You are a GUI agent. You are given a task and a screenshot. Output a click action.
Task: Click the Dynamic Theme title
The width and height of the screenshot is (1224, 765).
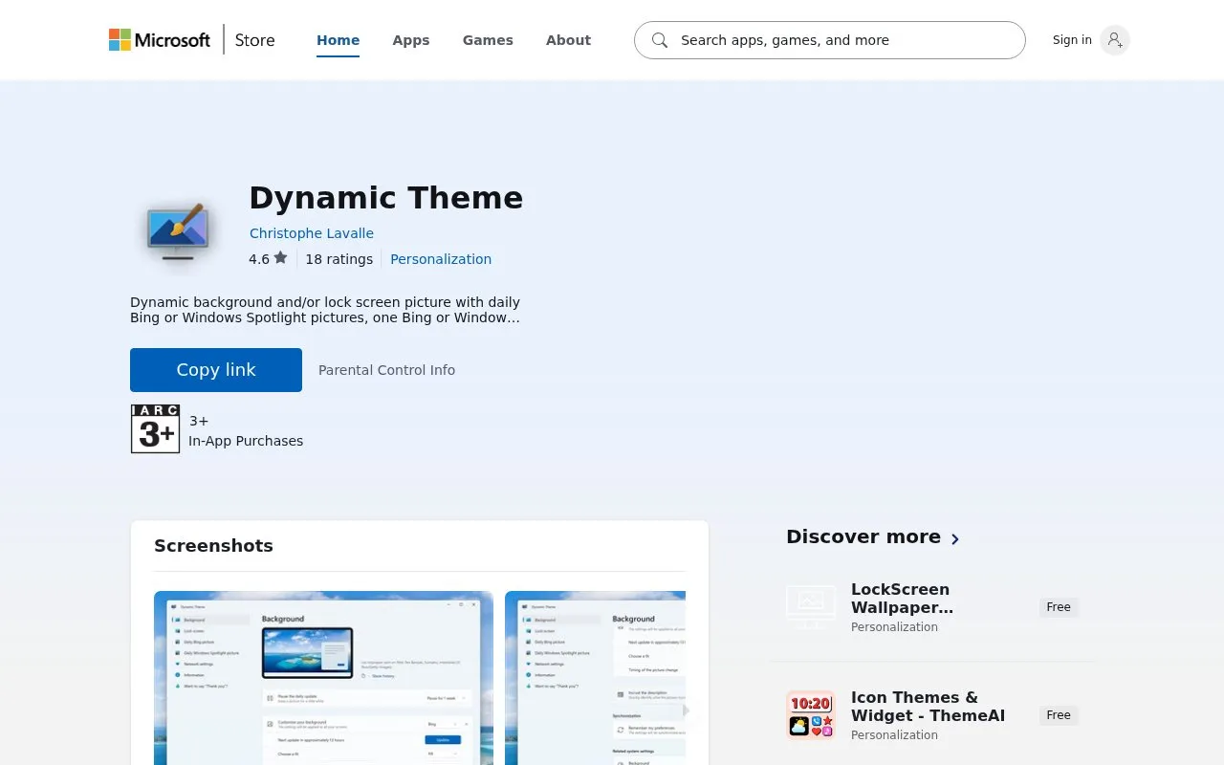point(386,197)
